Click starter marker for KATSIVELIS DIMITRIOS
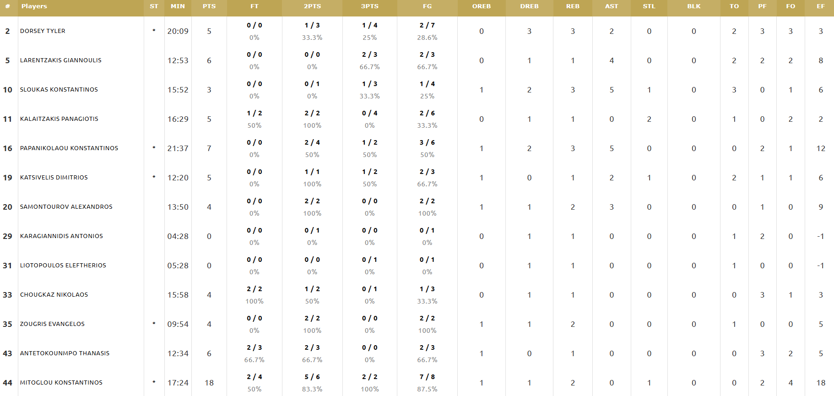This screenshot has height=396, width=834. [154, 177]
